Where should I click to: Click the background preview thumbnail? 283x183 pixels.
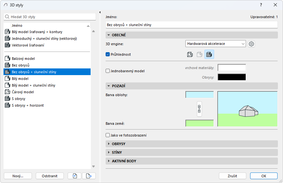pos(248,109)
